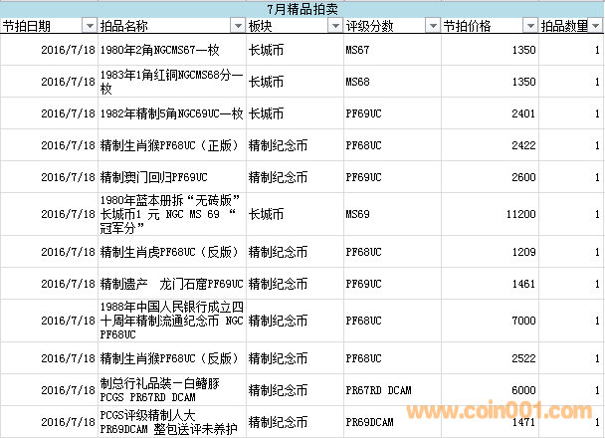The height and width of the screenshot is (438, 605).
Task: Open the 拍品名称 column filter dropdown
Action: click(x=235, y=25)
